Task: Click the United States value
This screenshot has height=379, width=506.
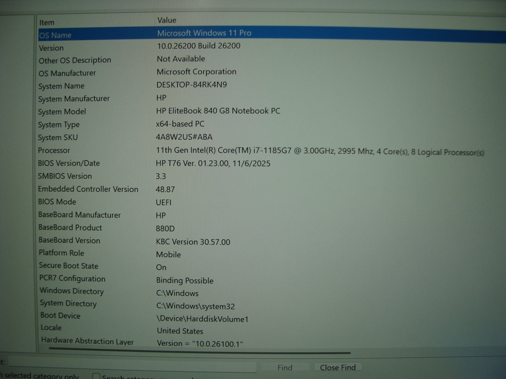Action: tap(180, 331)
